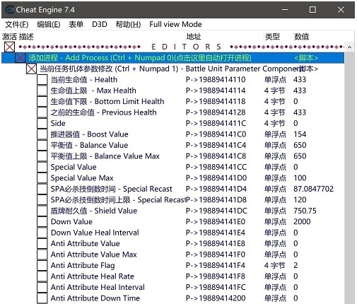The image size is (357, 304).
Task: Tick the Anti Attribute Flag checkbox
Action: click(42, 265)
